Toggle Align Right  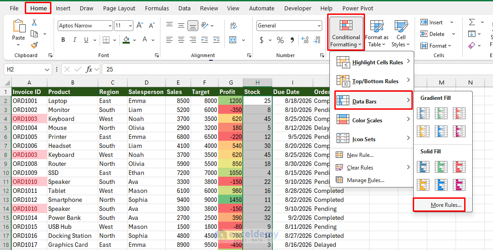[x=193, y=40]
